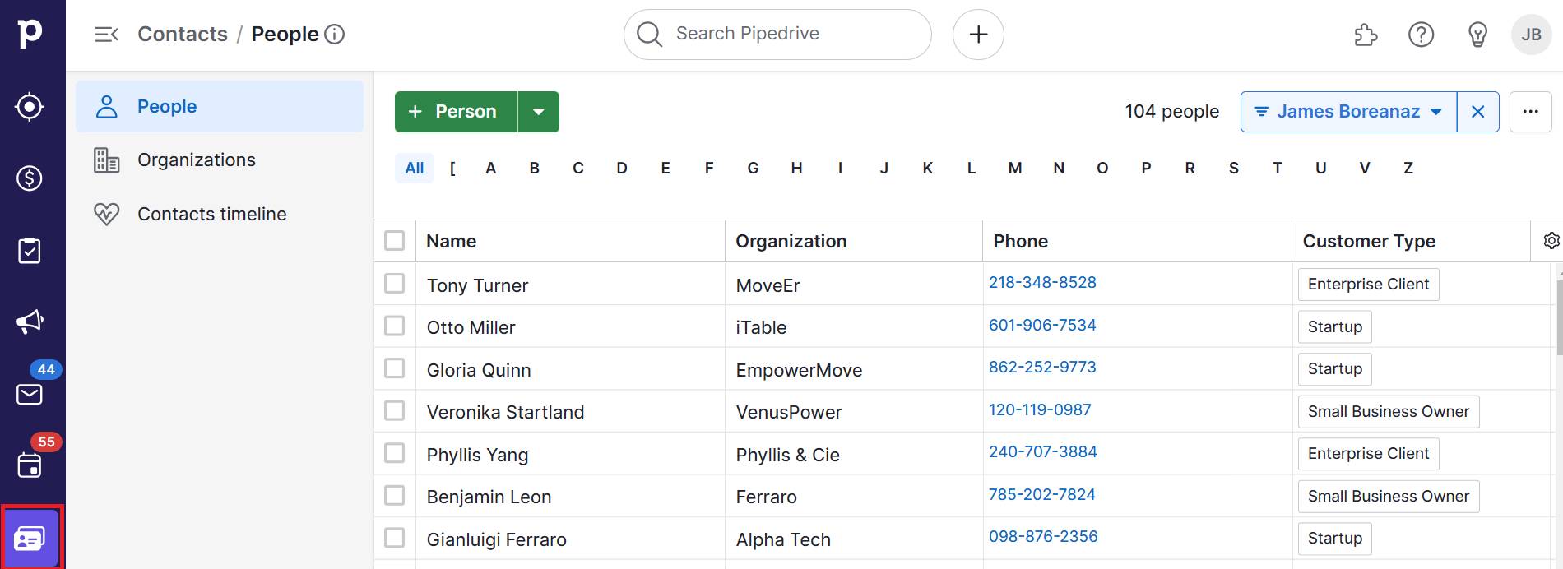Select the Gloria Quinn row checkbox
Image resolution: width=1563 pixels, height=569 pixels.
(395, 368)
